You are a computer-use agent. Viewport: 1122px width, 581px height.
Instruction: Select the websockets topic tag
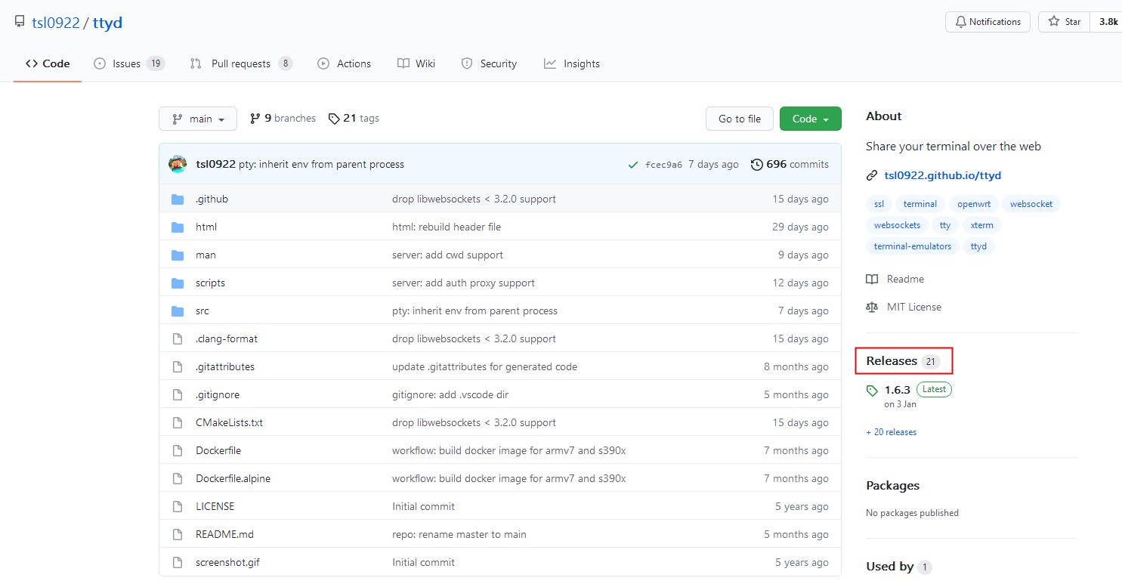tap(897, 225)
